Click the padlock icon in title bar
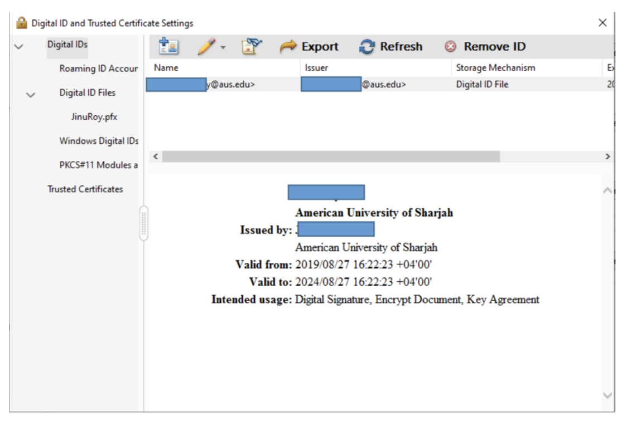 (22, 23)
